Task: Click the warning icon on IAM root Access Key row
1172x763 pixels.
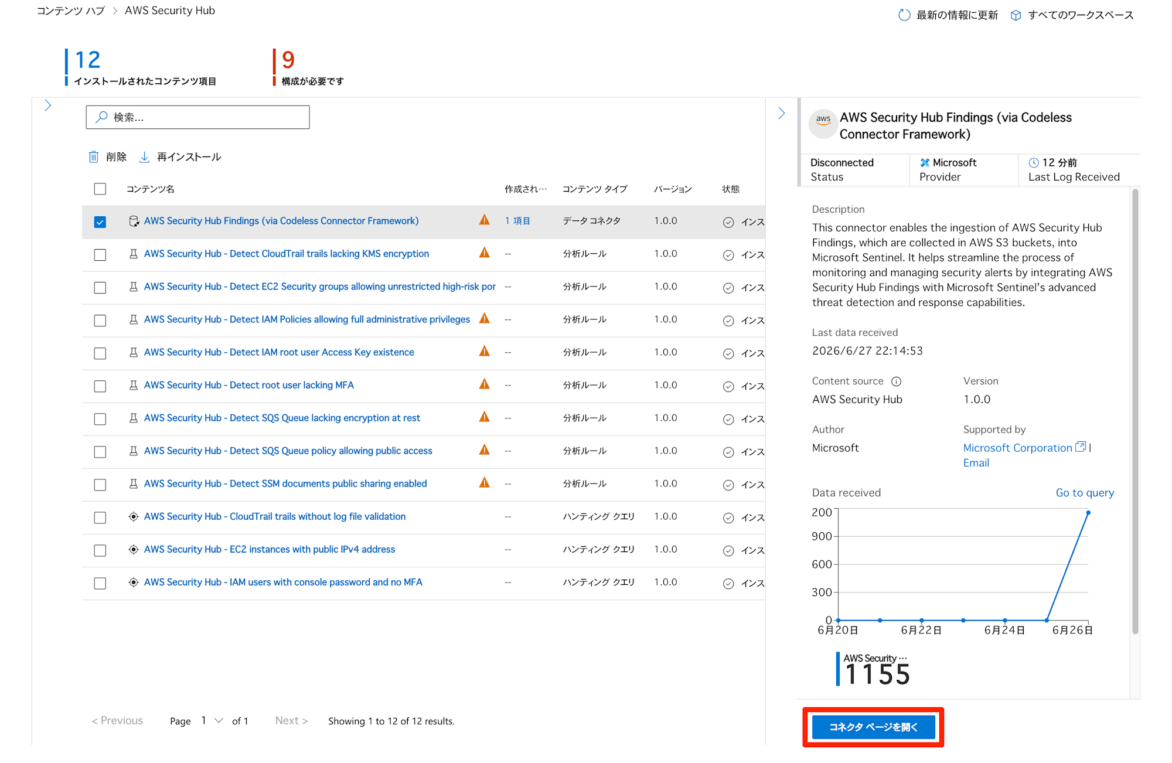Action: 484,352
